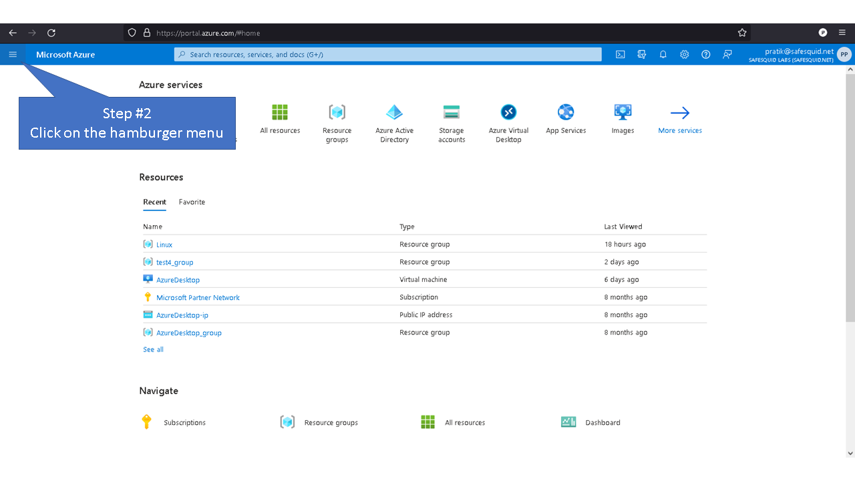Open the notifications bell
This screenshot has width=855, height=481.
[663, 55]
